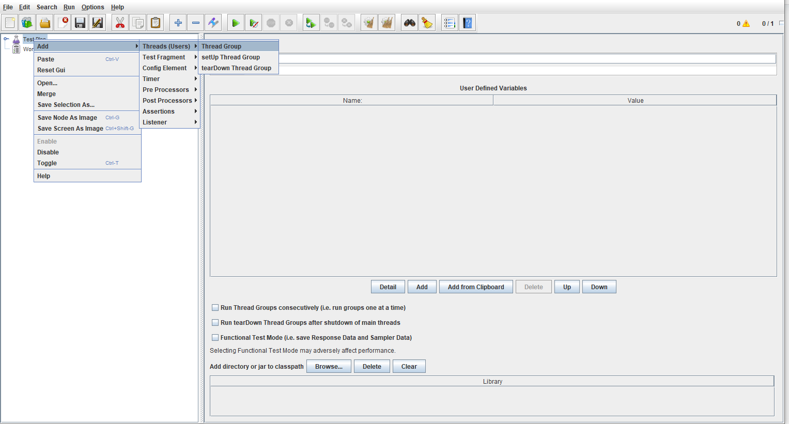The height and width of the screenshot is (424, 789).
Task: Toggle the Functional Test Mode checkbox
Action: (x=215, y=338)
